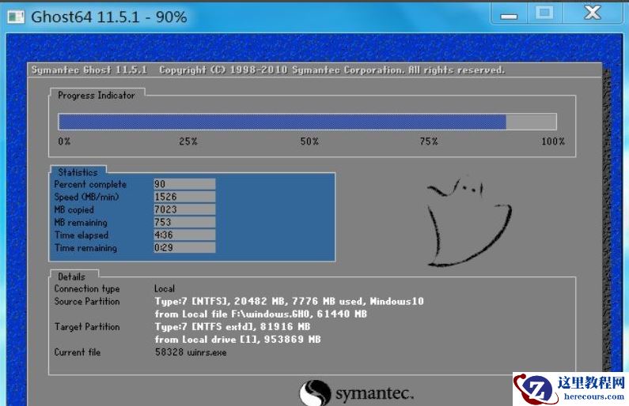Click the blue progress indicator bar
Viewport: 629px width, 406px height.
[307, 122]
